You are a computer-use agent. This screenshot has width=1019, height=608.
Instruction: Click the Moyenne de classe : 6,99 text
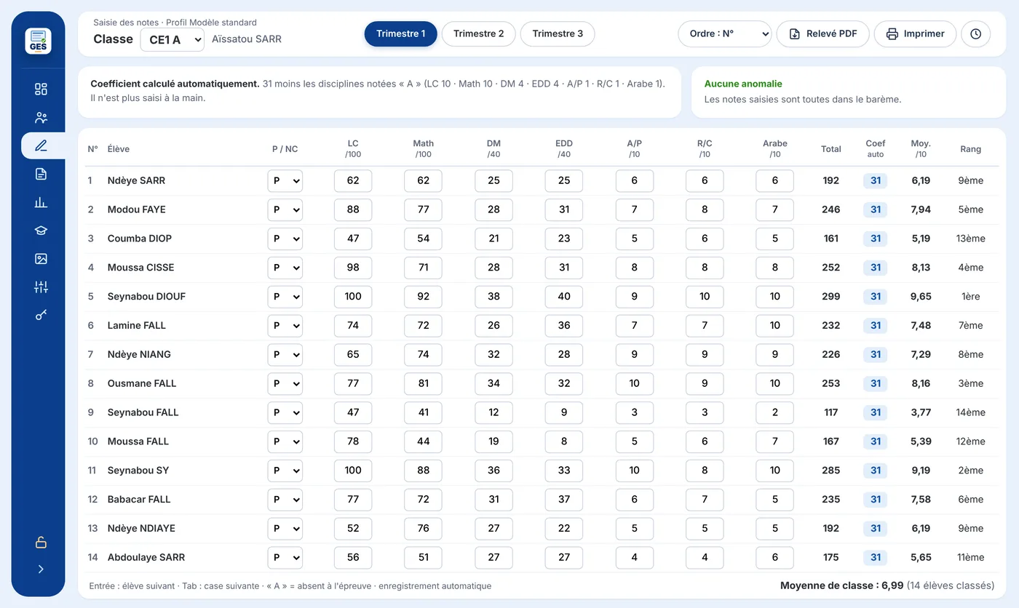click(841, 585)
